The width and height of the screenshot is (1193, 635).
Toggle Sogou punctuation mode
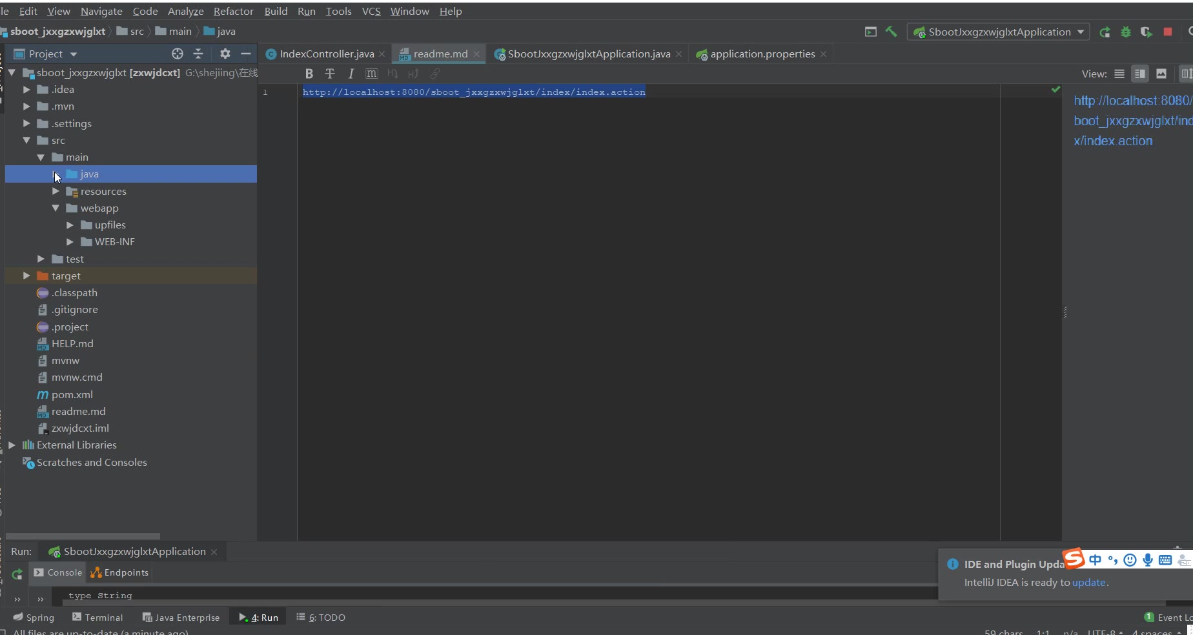coord(1112,560)
